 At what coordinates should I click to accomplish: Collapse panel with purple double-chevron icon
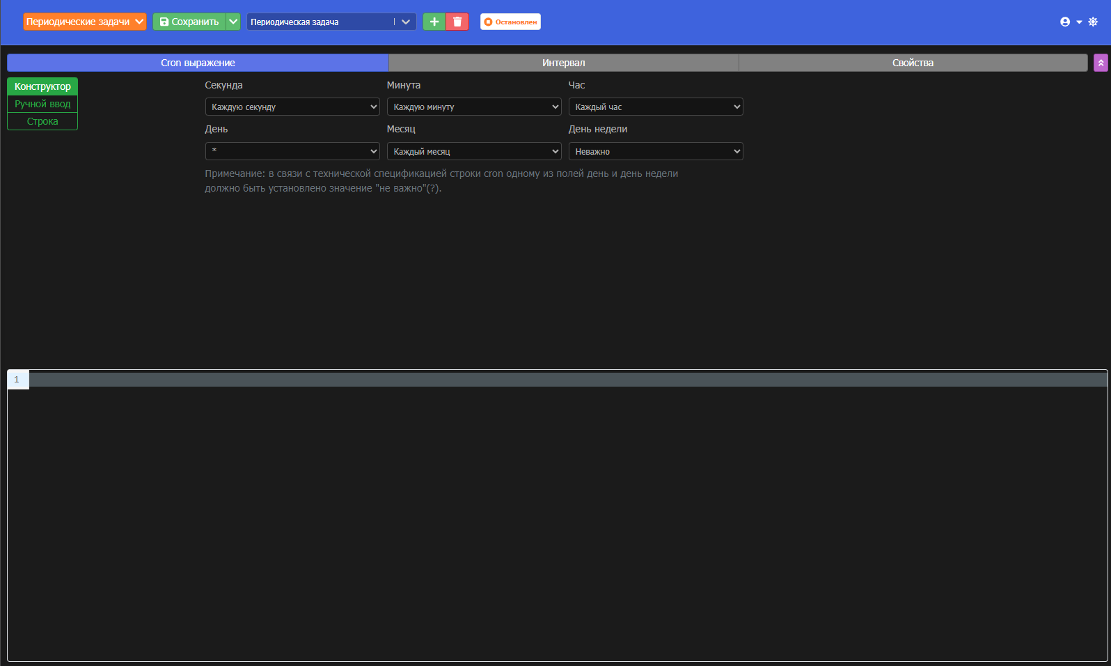pyautogui.click(x=1101, y=63)
